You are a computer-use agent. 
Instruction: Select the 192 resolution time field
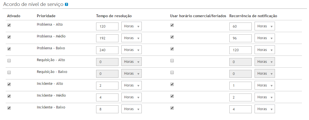107,38
